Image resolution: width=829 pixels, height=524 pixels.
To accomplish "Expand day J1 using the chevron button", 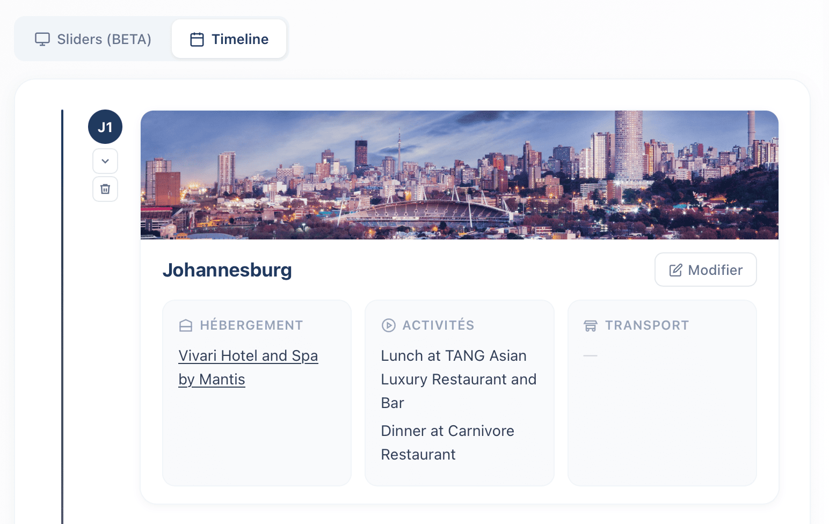I will 105,161.
